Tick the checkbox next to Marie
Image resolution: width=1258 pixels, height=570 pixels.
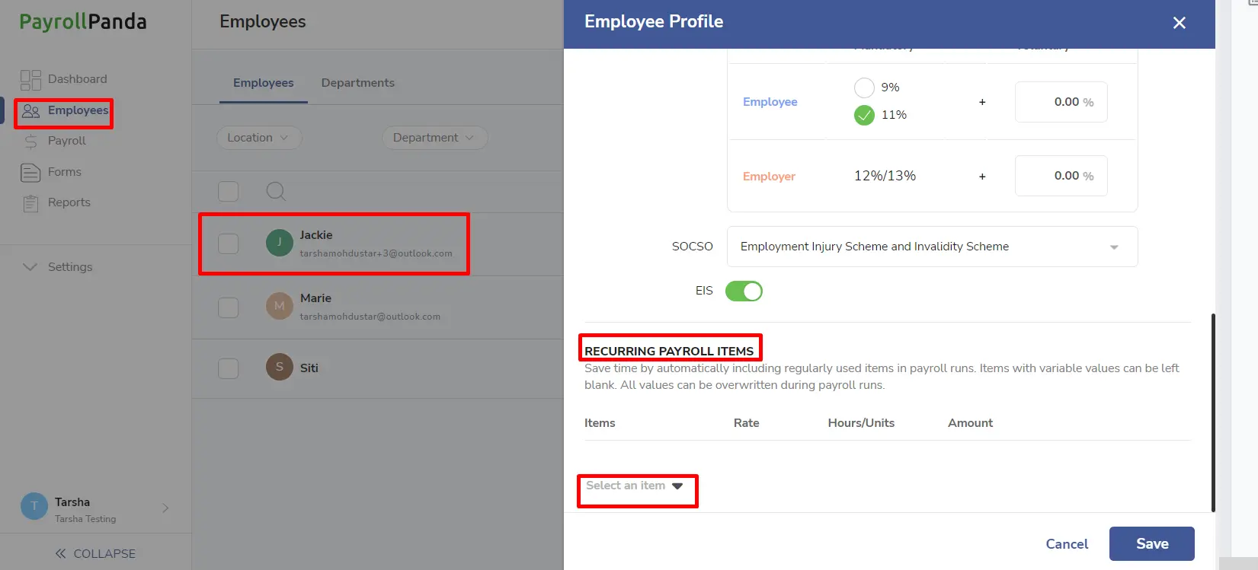pos(229,307)
